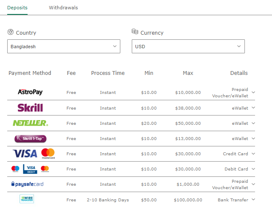Switch to the Withdrawals tab
This screenshot has width=272, height=209.
click(63, 8)
